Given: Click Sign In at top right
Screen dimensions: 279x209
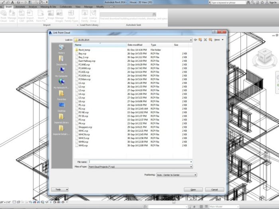Looking at the screenshot, I should [x=271, y=2].
